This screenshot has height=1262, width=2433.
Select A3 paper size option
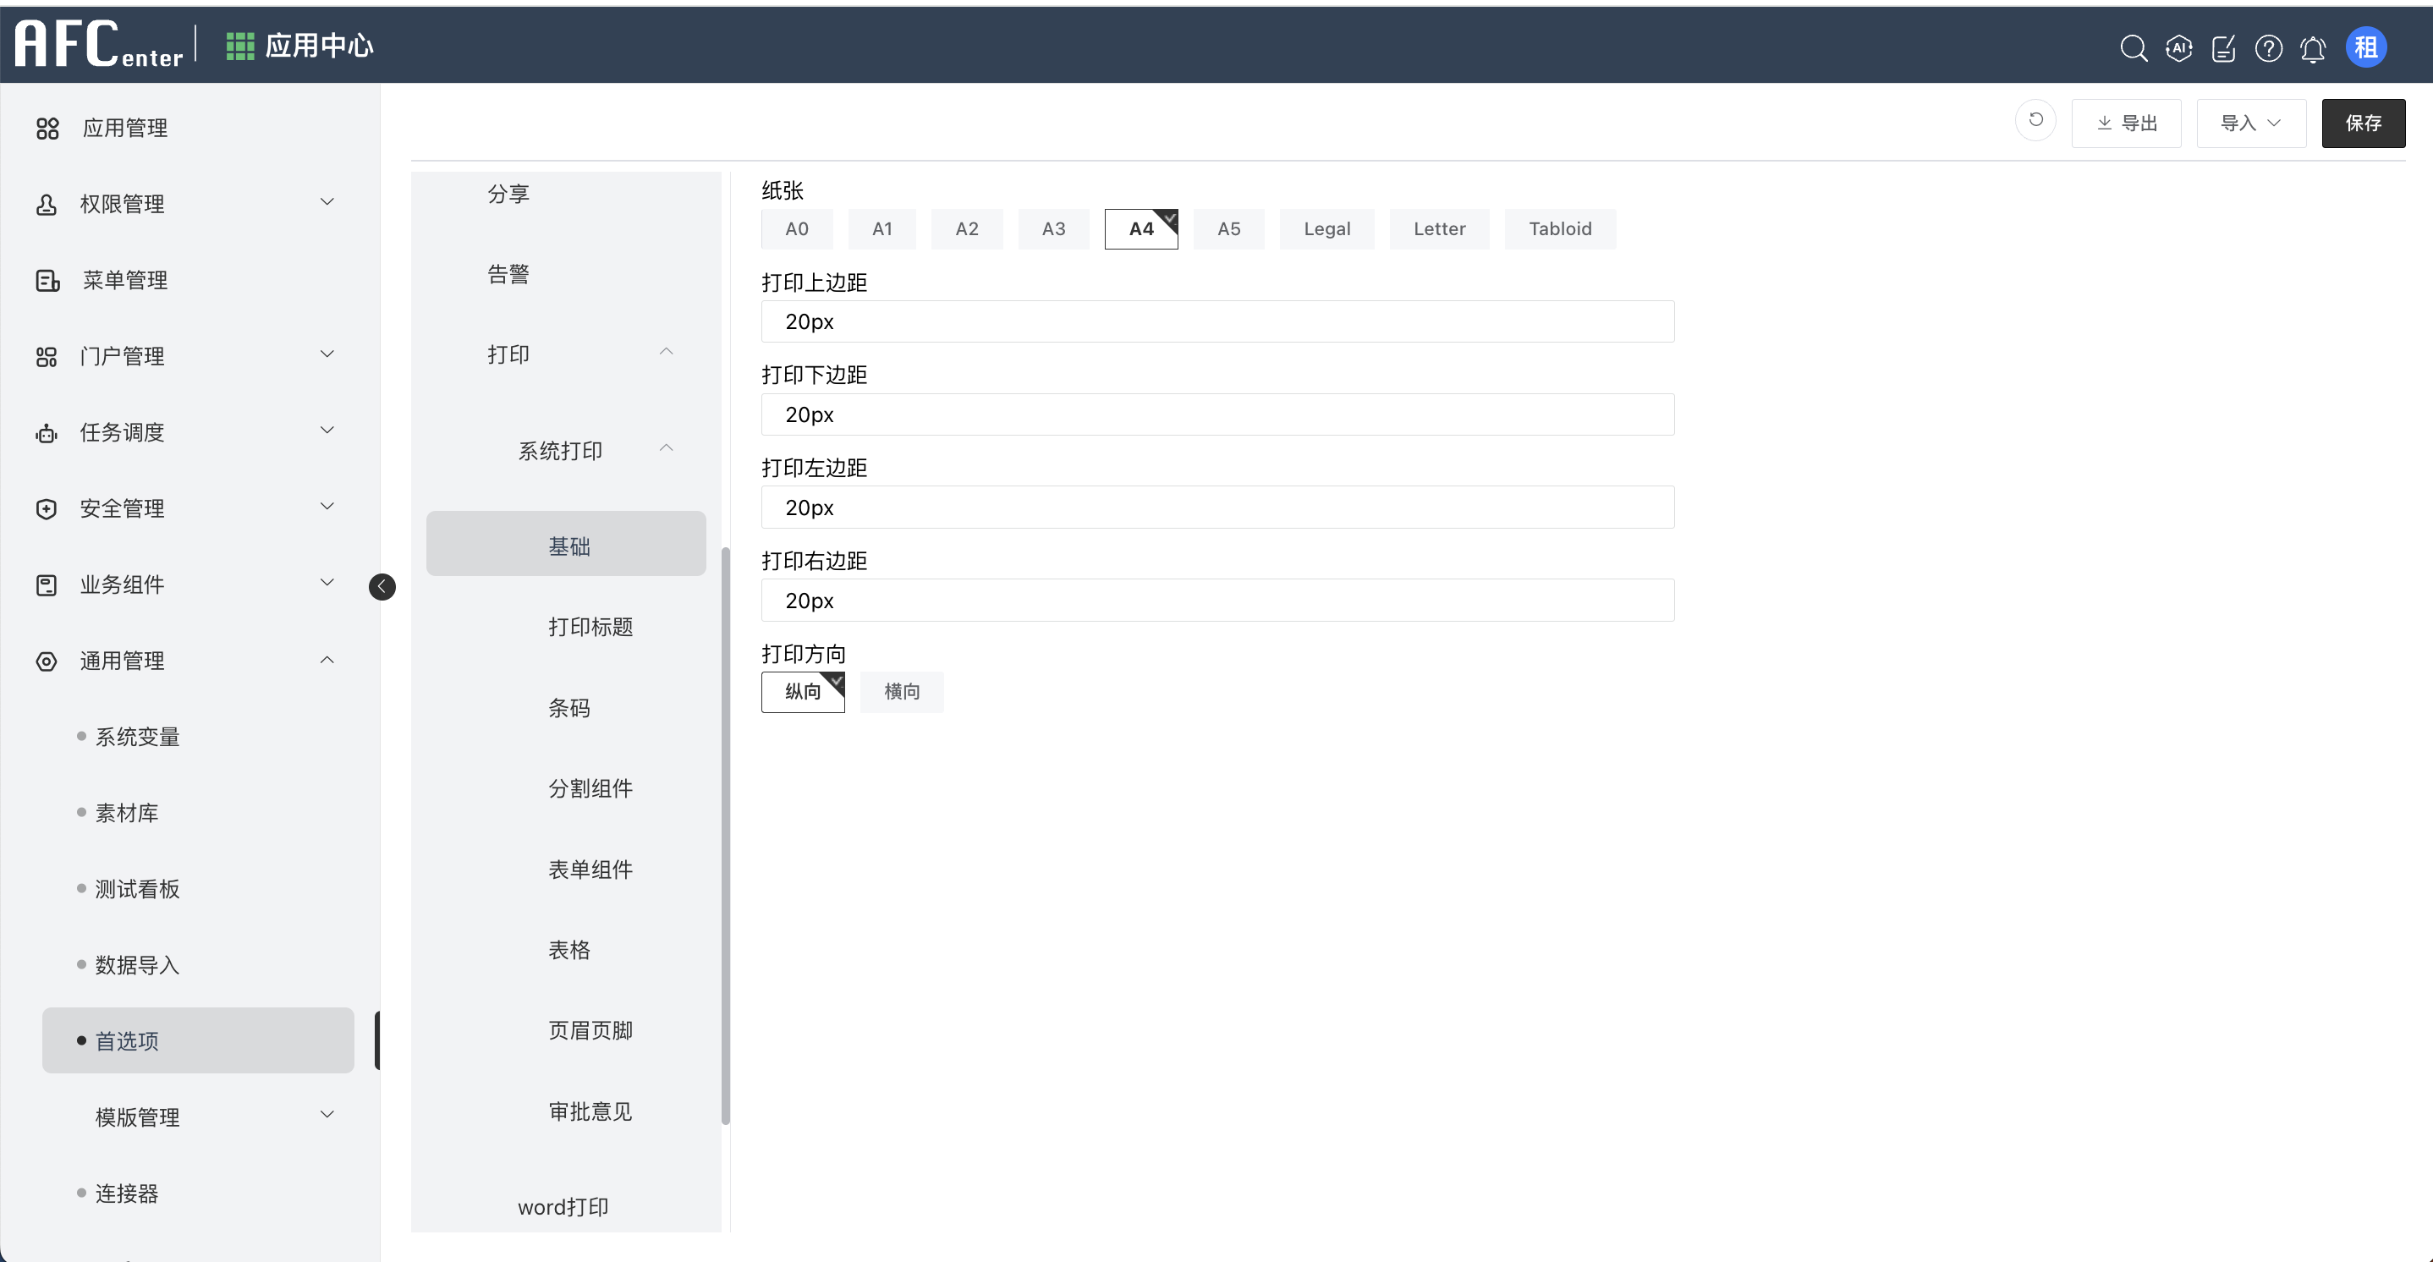(1053, 228)
